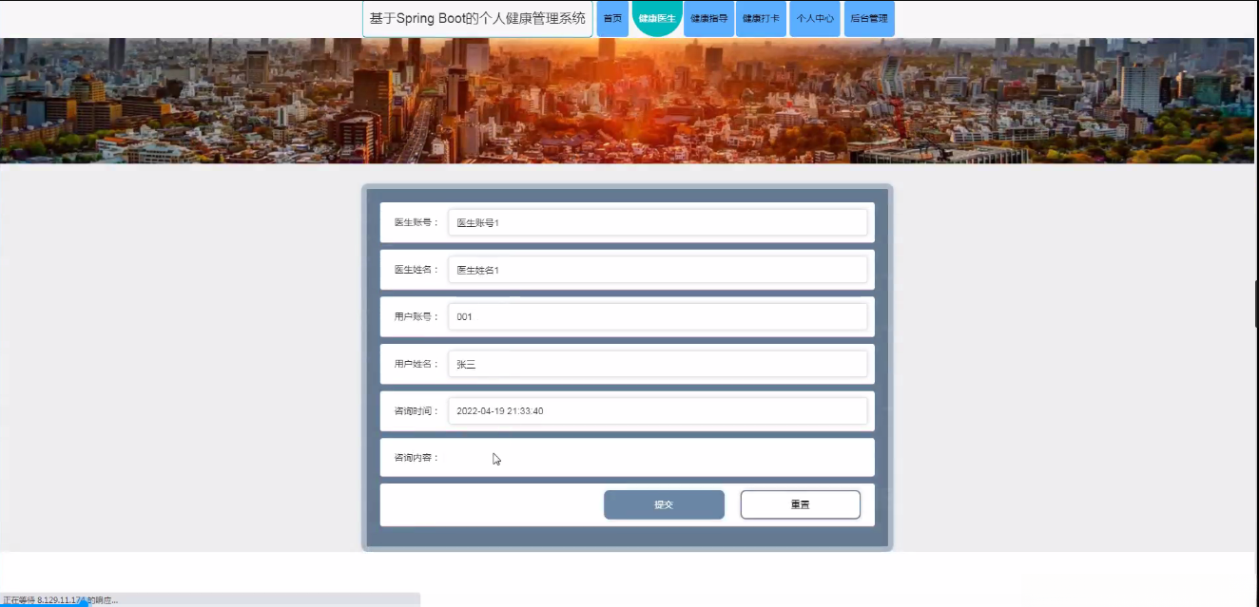1259x607 pixels.
Task: Switch to the 首页 navigation tab
Action: tap(611, 18)
